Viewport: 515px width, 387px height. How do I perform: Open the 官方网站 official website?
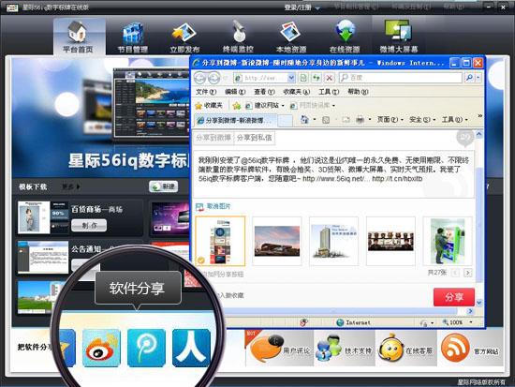pos(471,349)
